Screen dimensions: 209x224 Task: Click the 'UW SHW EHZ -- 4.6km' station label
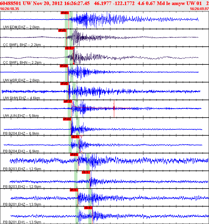[21, 98]
